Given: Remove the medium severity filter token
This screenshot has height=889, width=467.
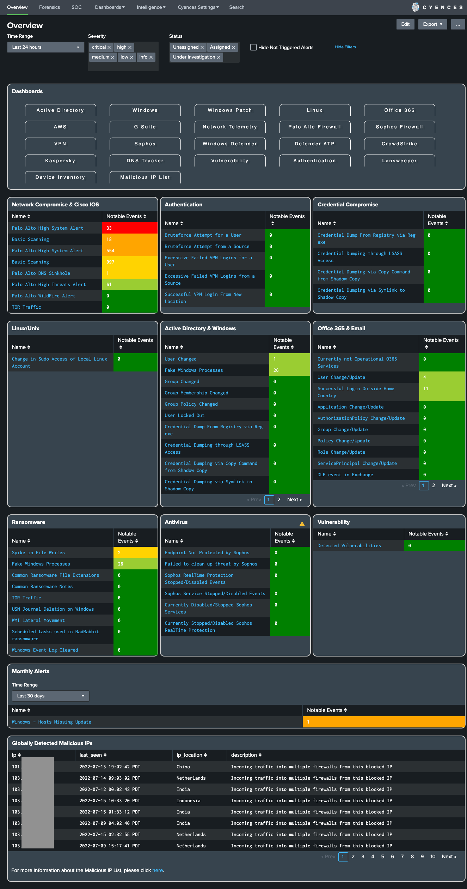Looking at the screenshot, I should (x=112, y=57).
